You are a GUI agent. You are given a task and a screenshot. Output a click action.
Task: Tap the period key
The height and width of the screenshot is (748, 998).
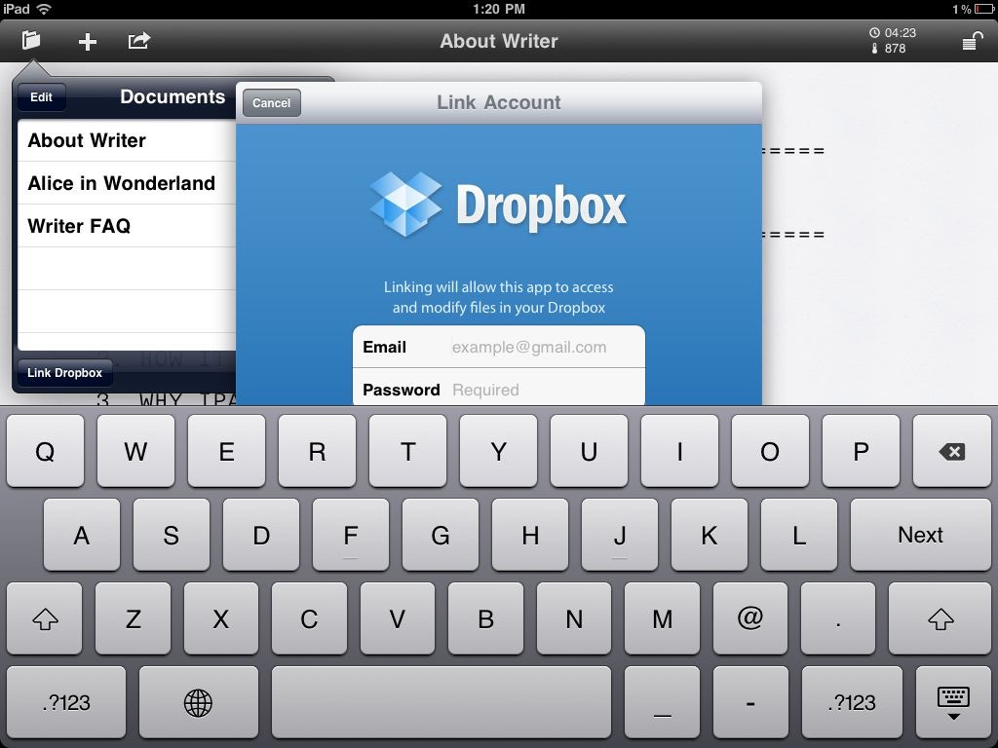pos(838,618)
